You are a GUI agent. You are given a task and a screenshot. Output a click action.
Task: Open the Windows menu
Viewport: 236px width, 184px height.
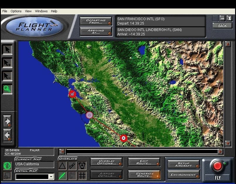point(41,11)
